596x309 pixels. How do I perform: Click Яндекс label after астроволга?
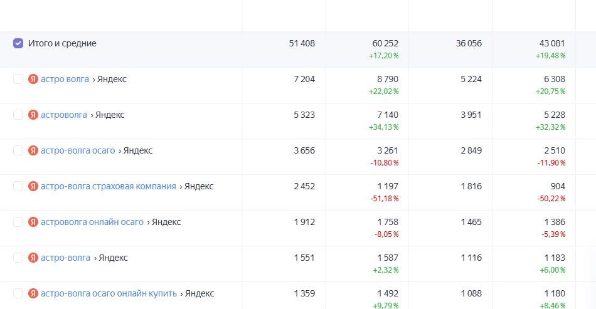click(x=110, y=115)
